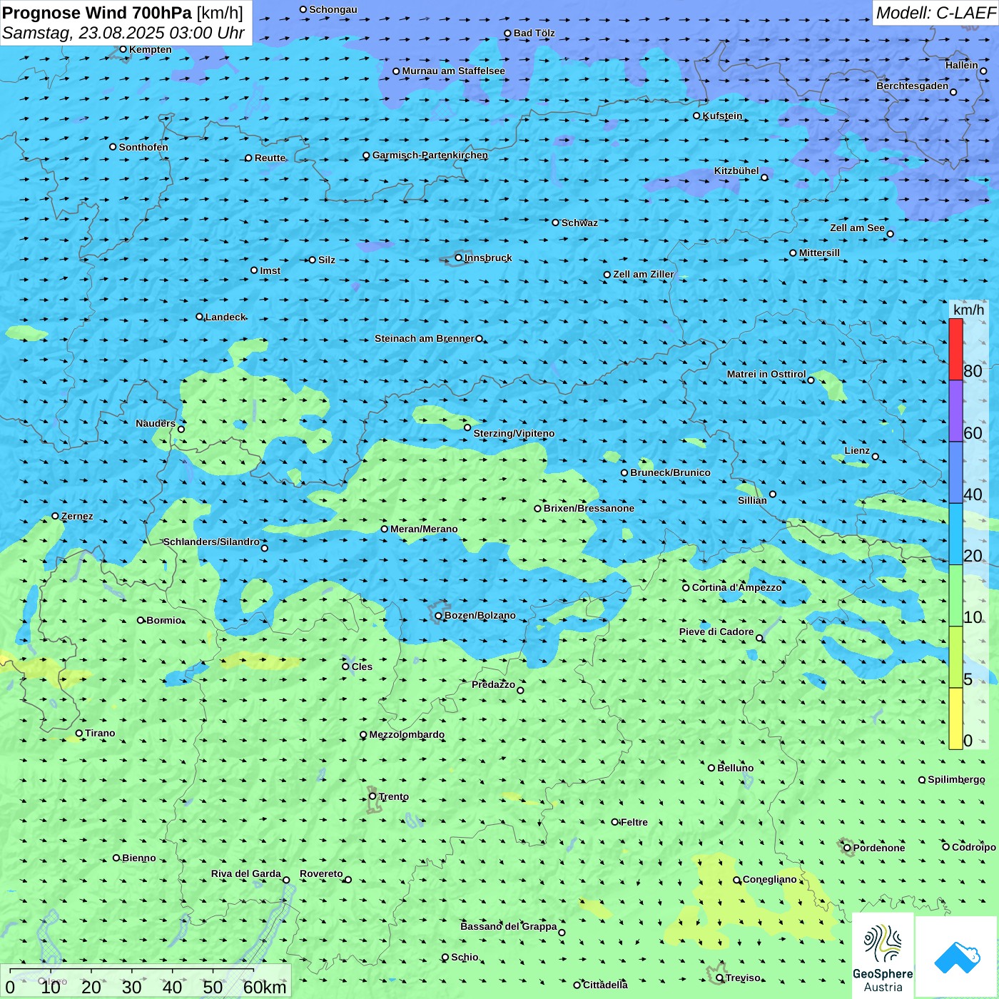Click the Sterzing/Vipiteno marker

(467, 427)
